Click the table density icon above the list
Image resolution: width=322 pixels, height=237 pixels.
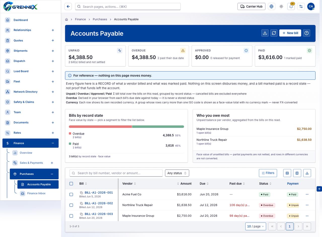coord(287,173)
